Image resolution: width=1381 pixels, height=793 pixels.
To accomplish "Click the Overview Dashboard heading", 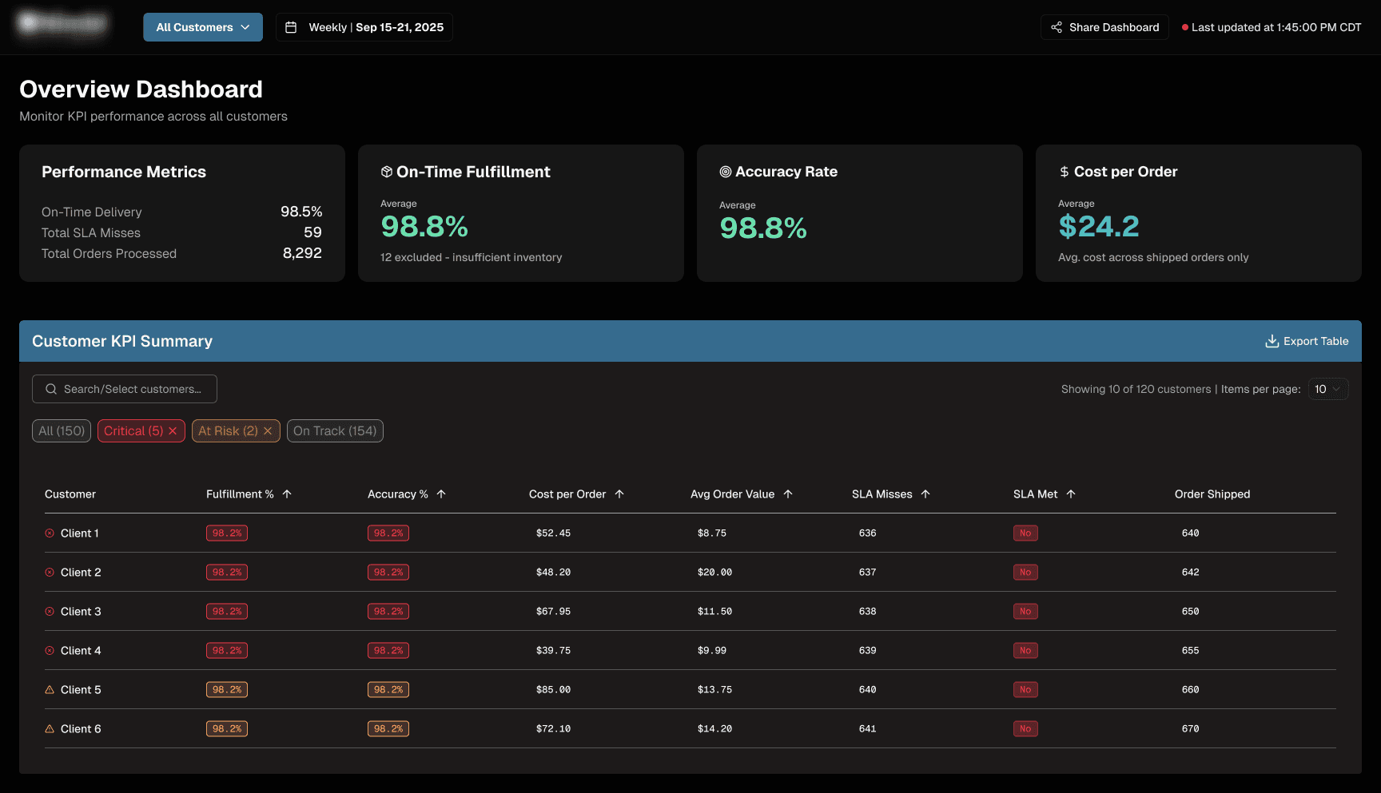I will coord(141,89).
